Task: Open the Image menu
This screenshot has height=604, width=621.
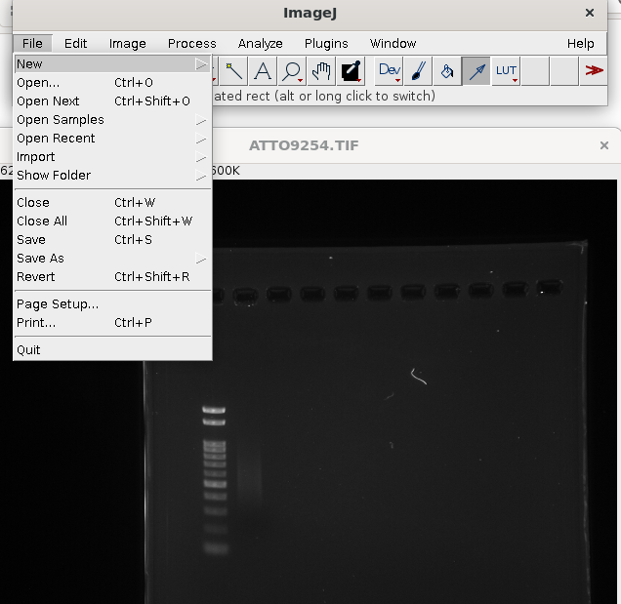Action: tap(128, 43)
